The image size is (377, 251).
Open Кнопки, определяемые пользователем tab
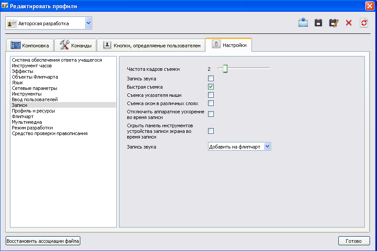pyautogui.click(x=151, y=45)
